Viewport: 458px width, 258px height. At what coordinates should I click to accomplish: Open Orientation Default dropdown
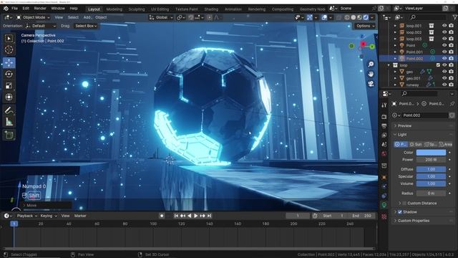(41, 26)
